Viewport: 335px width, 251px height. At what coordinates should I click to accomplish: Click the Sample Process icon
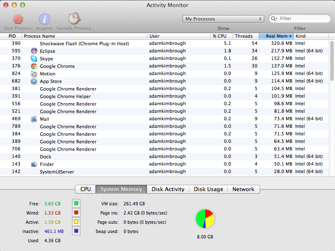tap(74, 18)
